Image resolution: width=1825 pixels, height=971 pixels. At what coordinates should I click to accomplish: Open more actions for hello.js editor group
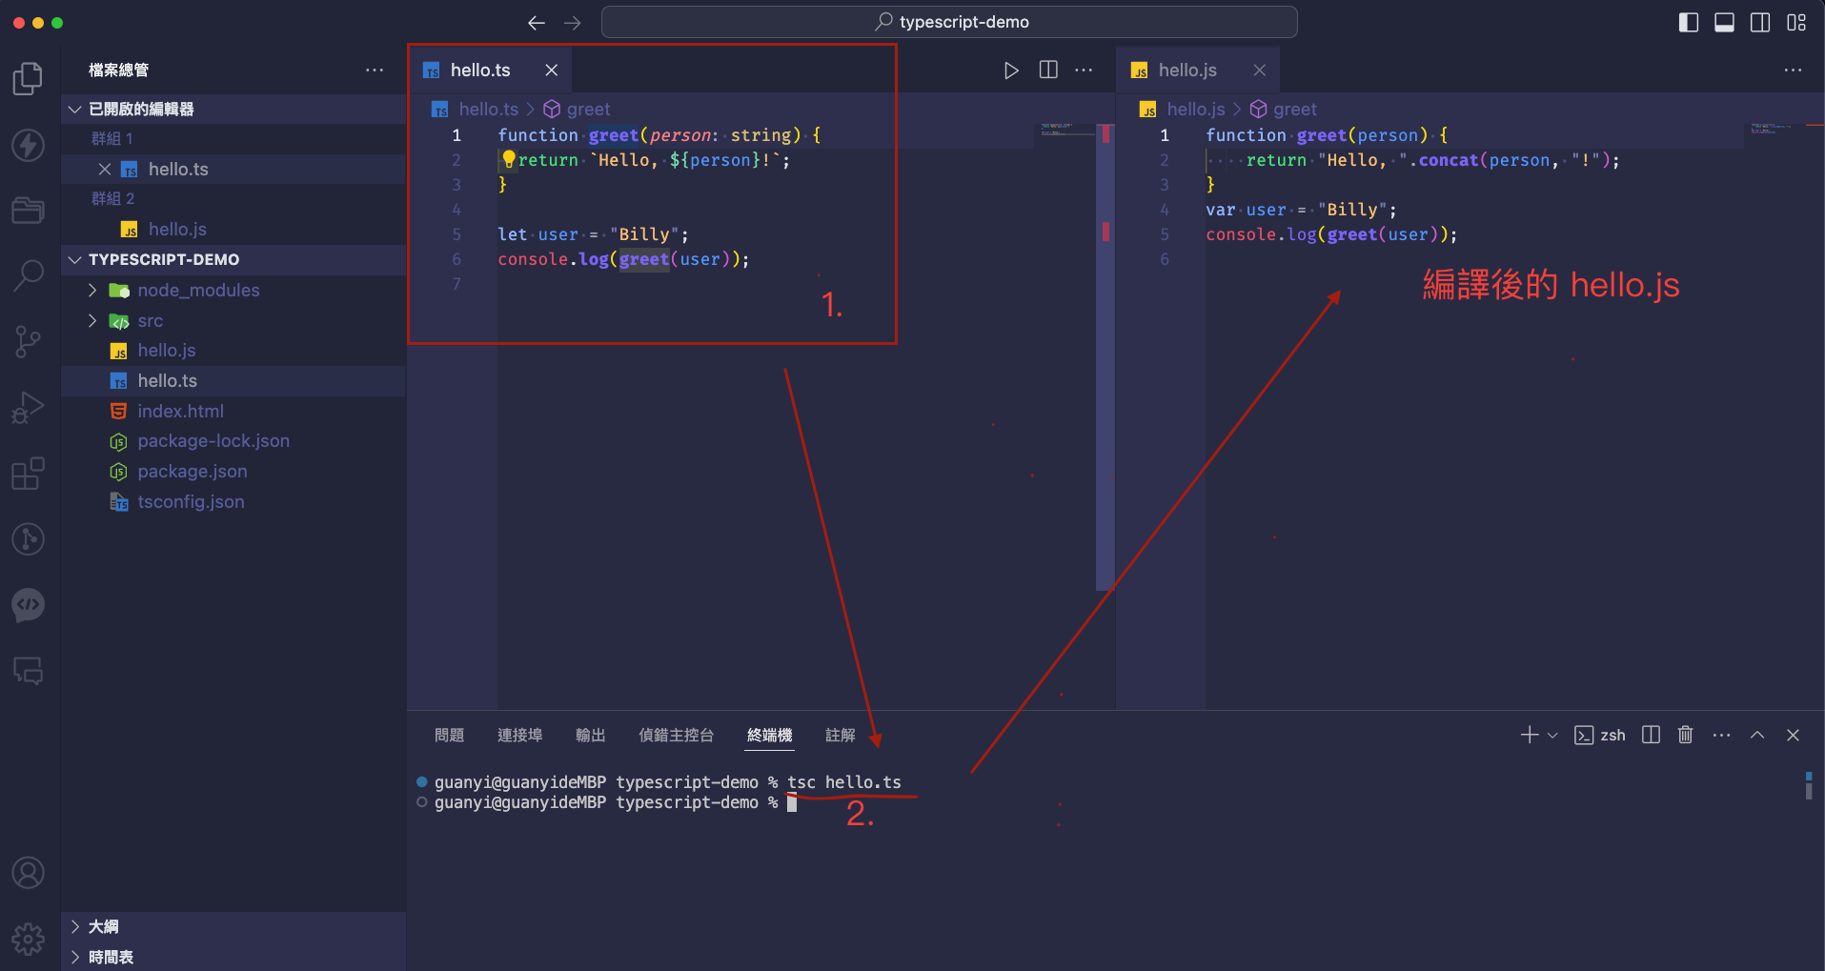(x=1793, y=70)
